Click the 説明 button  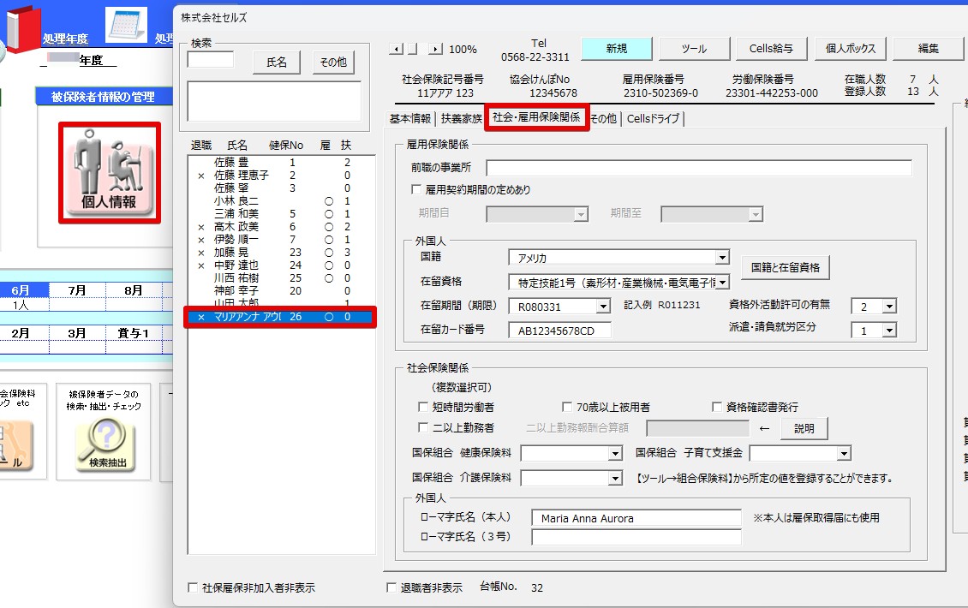point(804,428)
